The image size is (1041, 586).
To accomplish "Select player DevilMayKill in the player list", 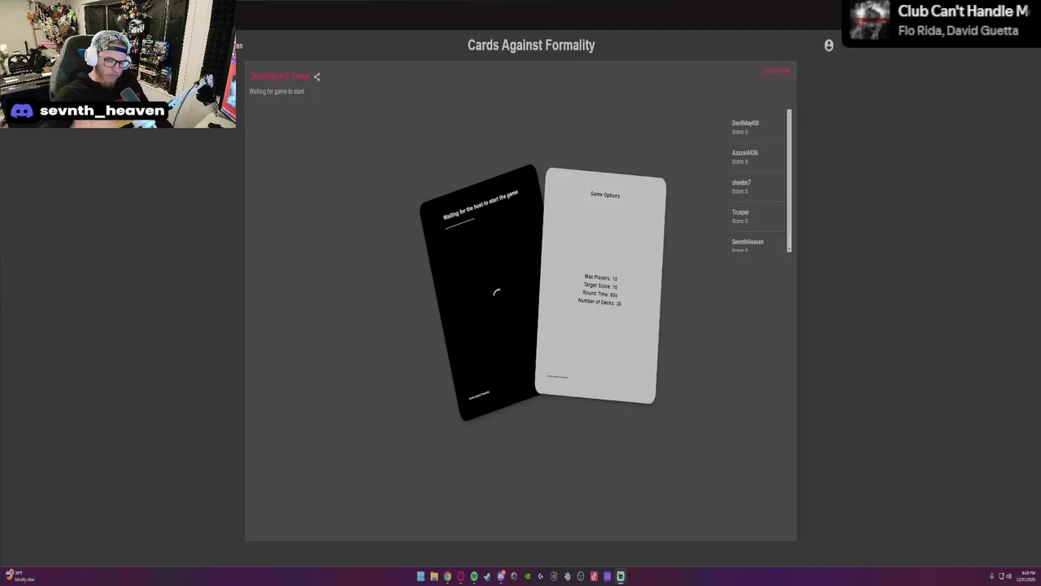I will [x=757, y=127].
